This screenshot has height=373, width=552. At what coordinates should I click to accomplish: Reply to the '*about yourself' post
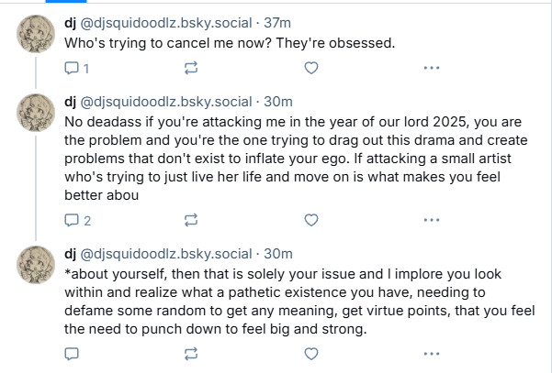[72, 354]
